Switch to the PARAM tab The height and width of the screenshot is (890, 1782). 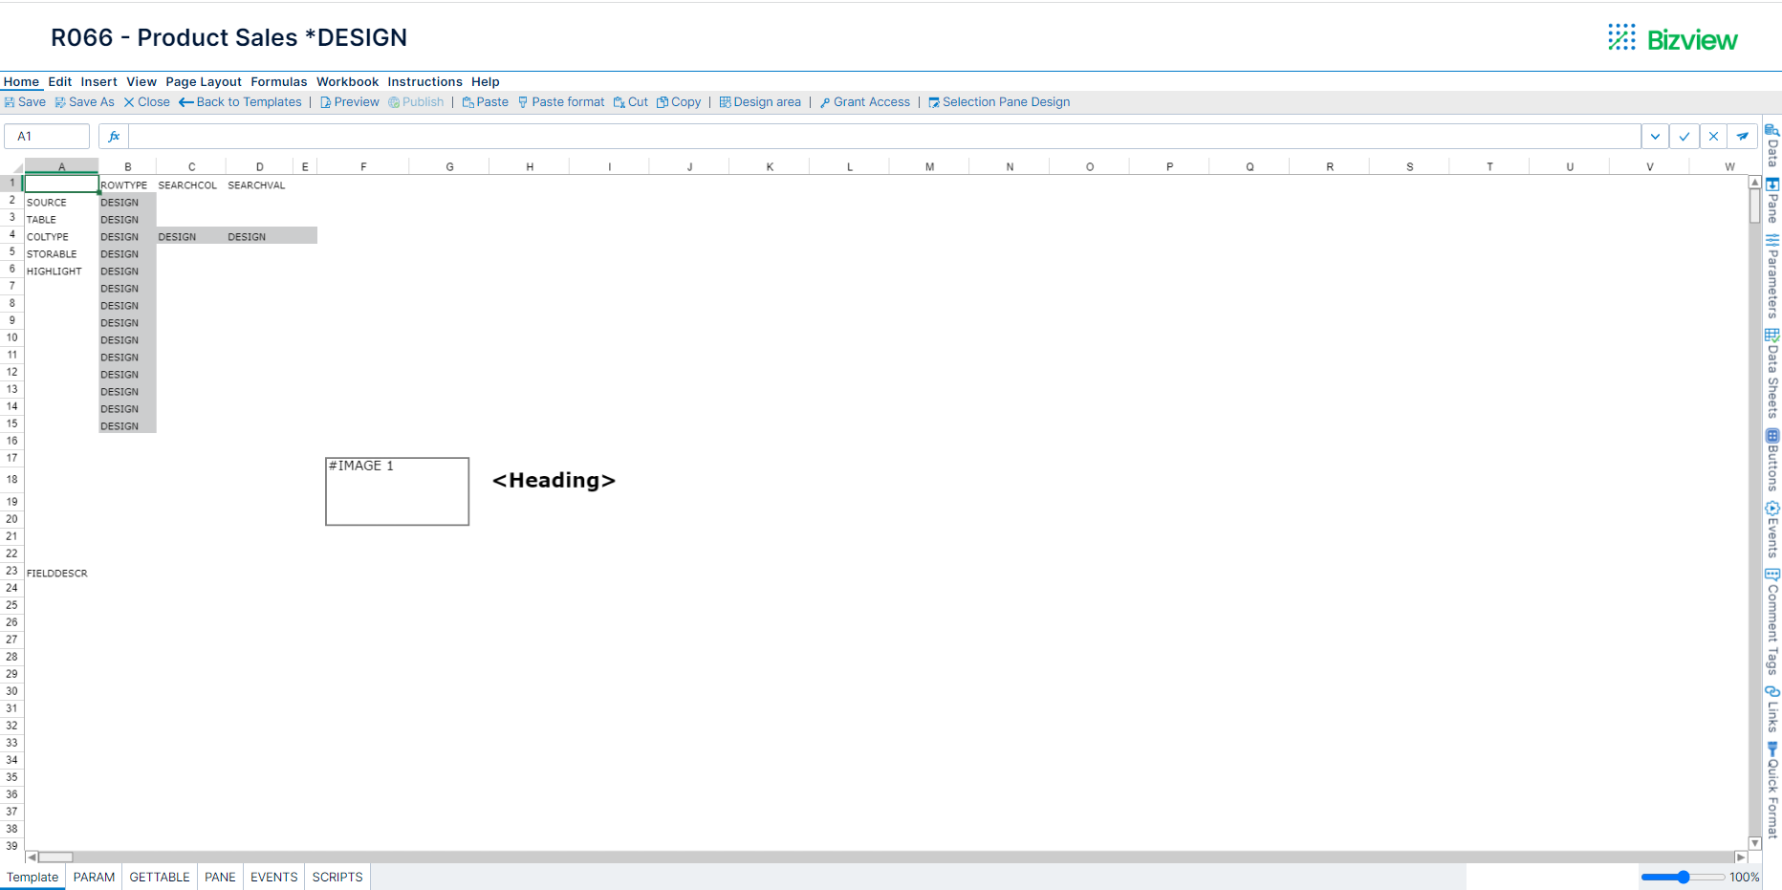pos(94,877)
